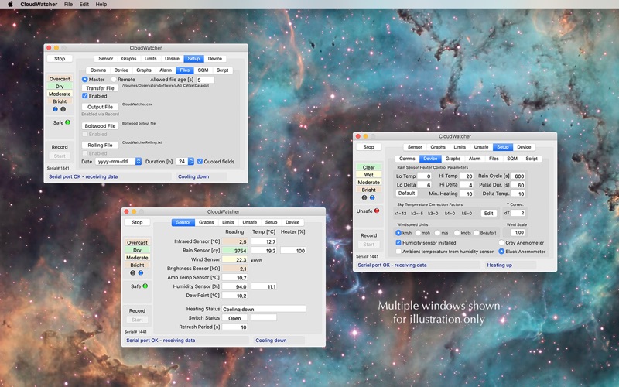Open the Help menu
The height and width of the screenshot is (387, 619).
point(101,4)
